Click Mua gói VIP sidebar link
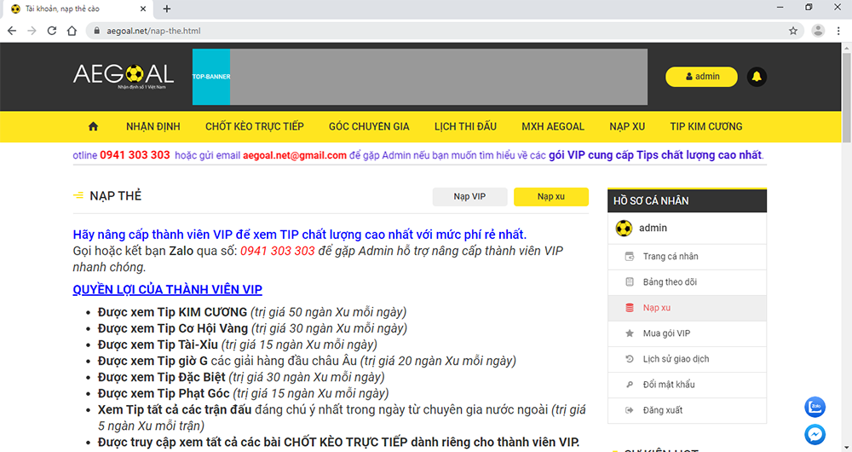Viewport: 852px width, 452px height. (x=666, y=333)
